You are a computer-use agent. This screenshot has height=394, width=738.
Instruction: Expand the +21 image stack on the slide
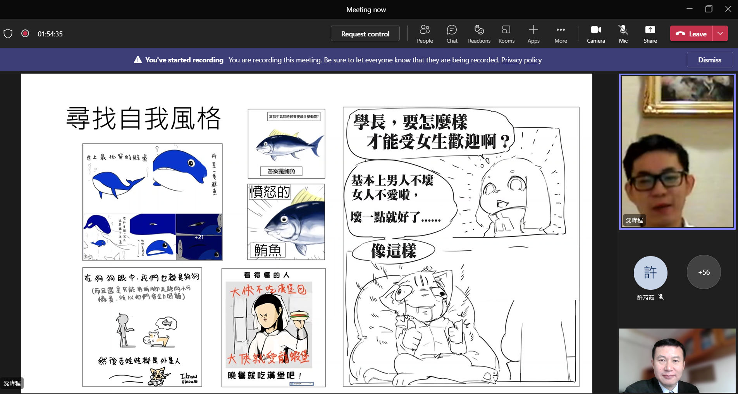pyautogui.click(x=199, y=237)
